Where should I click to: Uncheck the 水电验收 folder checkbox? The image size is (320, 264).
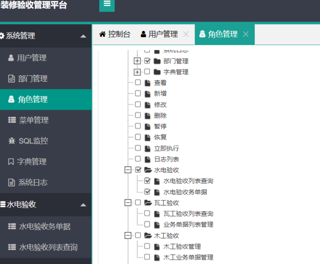(138, 169)
